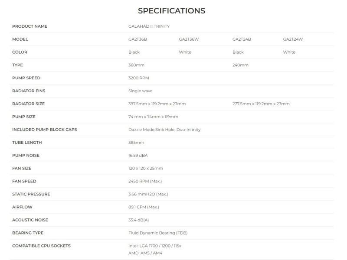Click the SPECIFICATIONS heading

171,10
